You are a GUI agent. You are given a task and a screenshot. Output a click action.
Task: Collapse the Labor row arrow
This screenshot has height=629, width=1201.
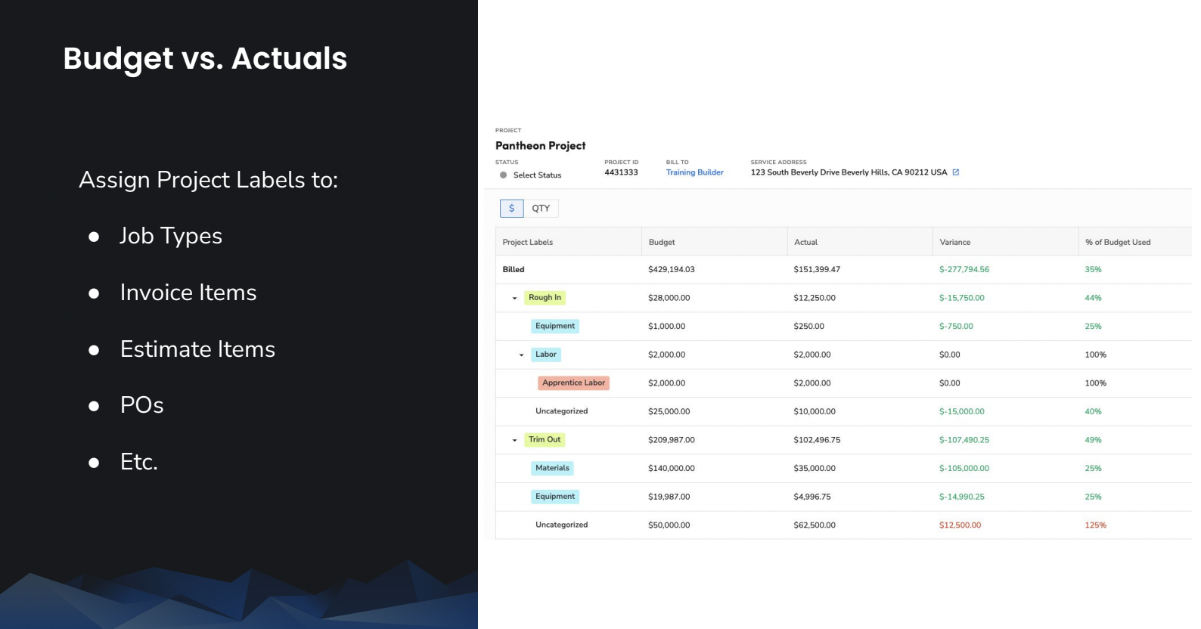coord(522,355)
